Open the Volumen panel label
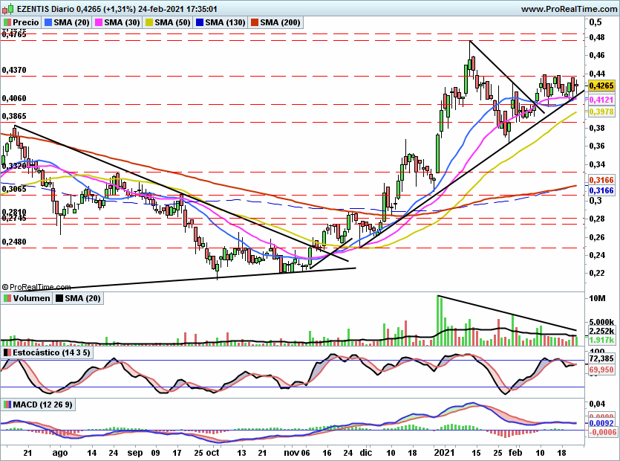620x461 pixels. [32, 298]
